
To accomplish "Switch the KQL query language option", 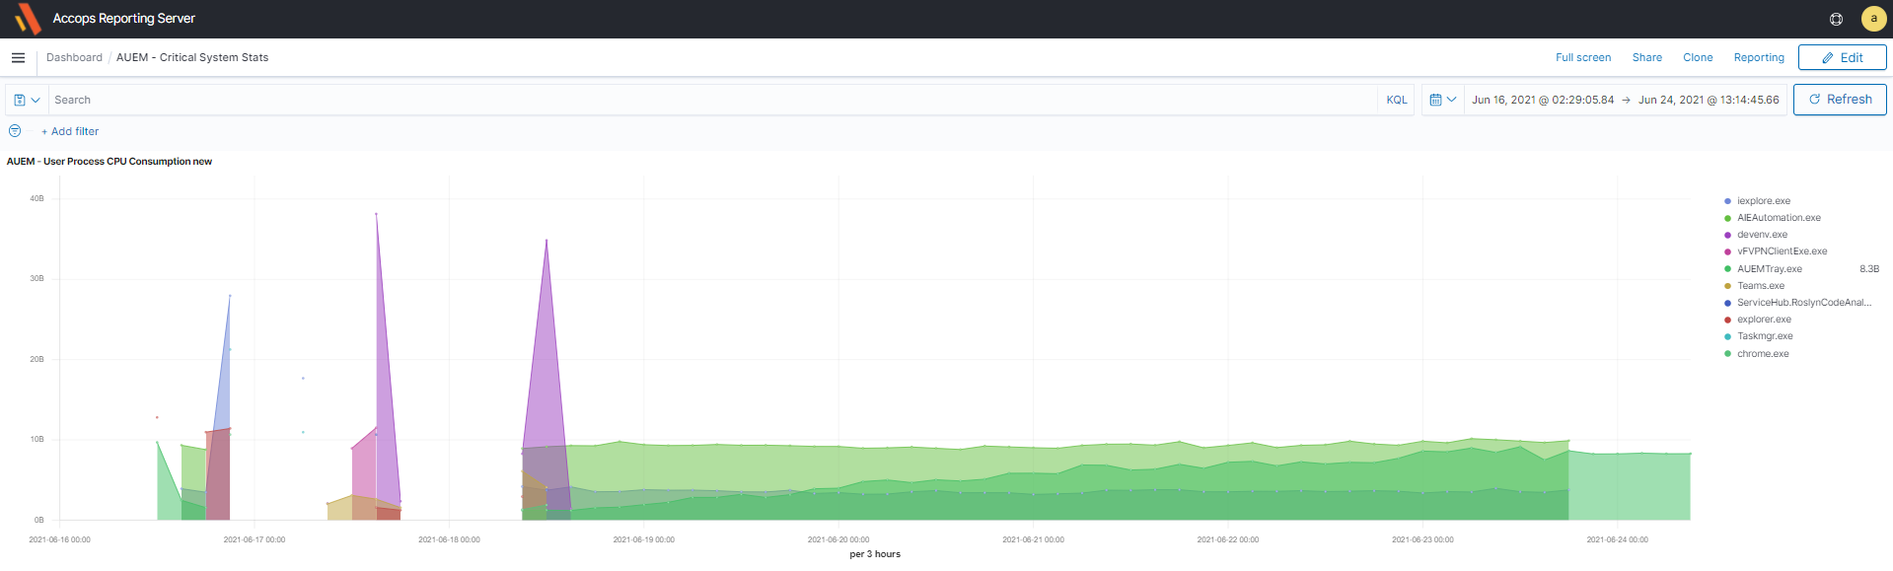I will click(1397, 100).
